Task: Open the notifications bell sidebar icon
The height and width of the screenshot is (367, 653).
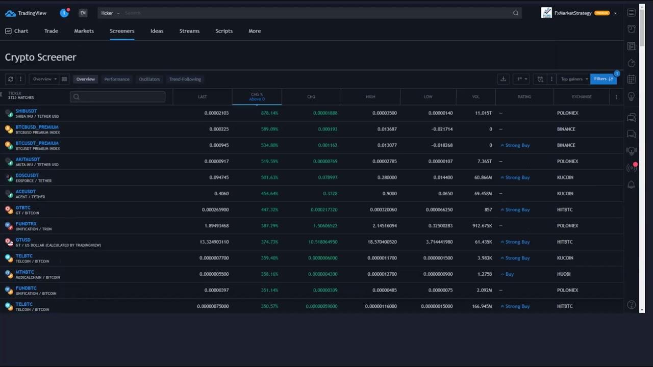Action: coord(632,185)
